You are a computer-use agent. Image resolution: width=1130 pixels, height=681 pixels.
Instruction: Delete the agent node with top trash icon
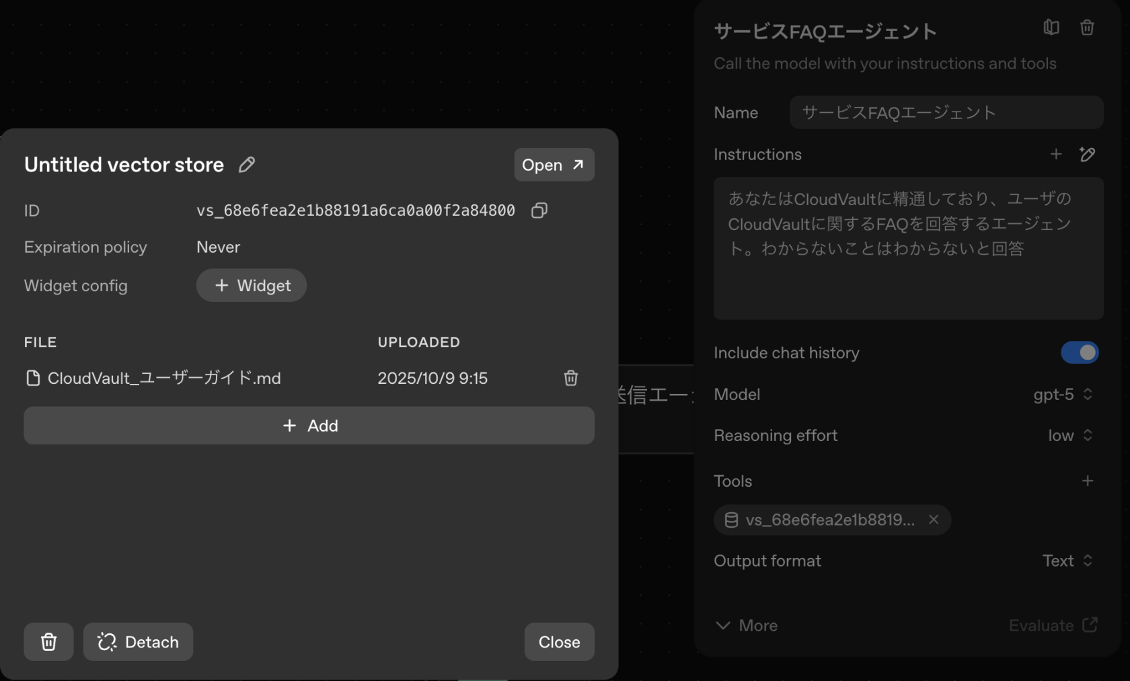click(1087, 28)
